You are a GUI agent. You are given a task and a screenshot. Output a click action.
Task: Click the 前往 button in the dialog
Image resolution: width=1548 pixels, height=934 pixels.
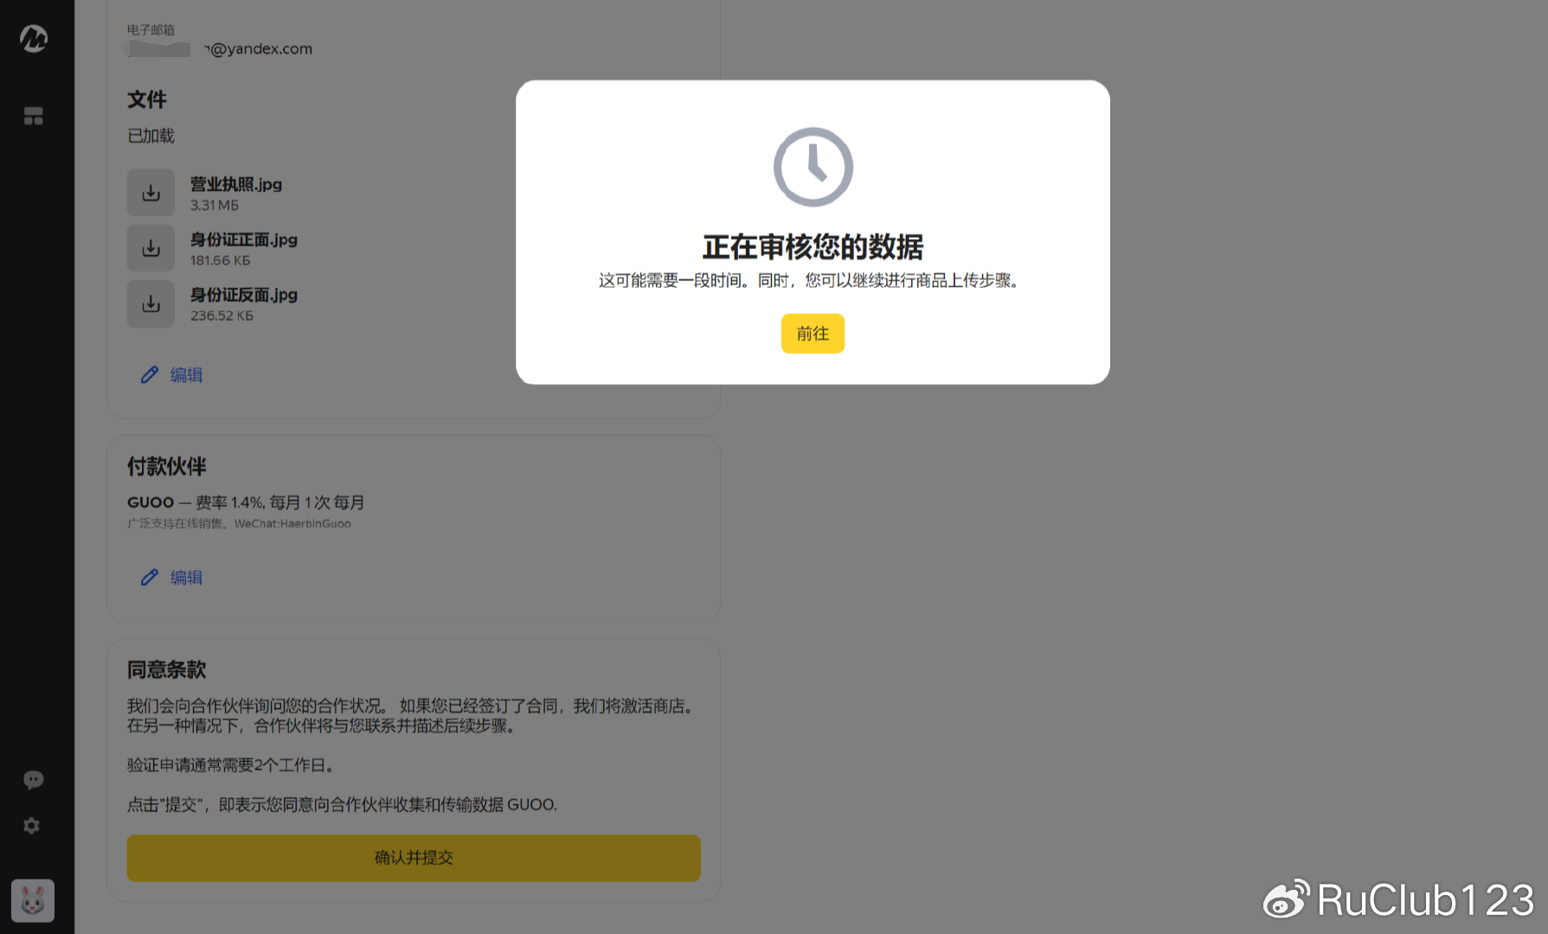pos(813,334)
